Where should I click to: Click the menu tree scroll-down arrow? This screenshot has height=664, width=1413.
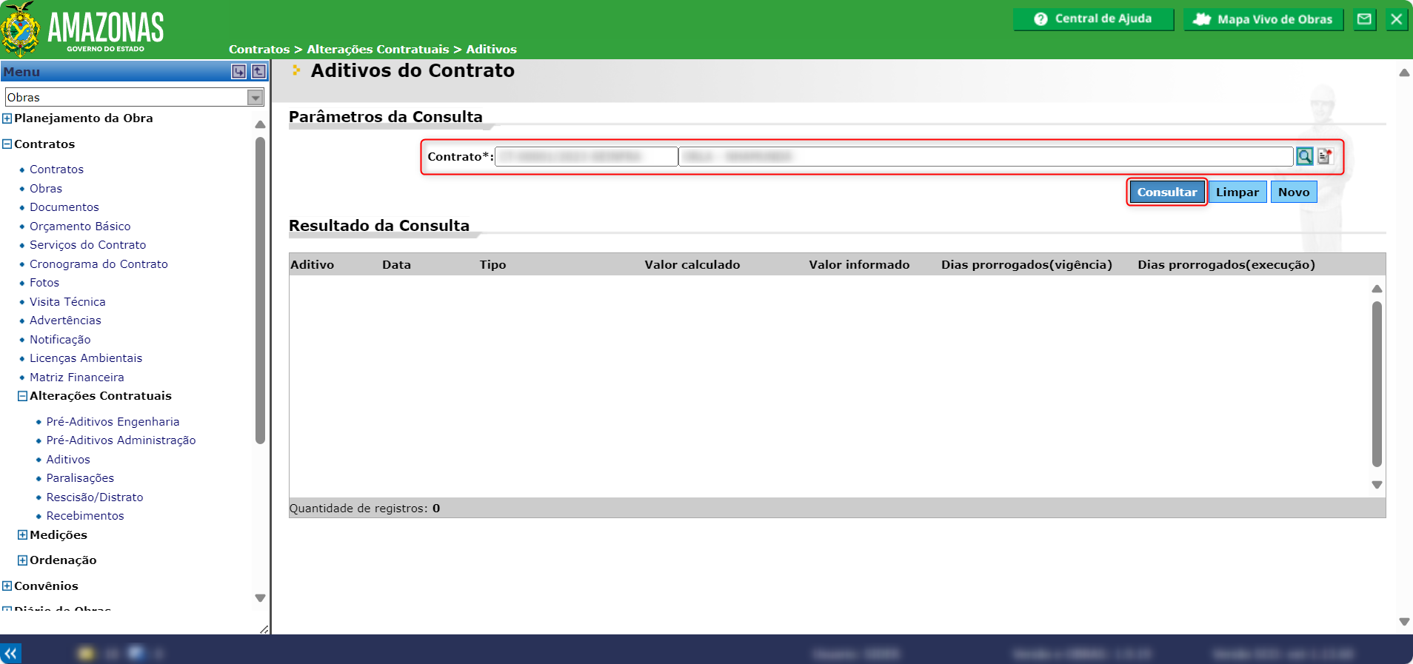260,598
